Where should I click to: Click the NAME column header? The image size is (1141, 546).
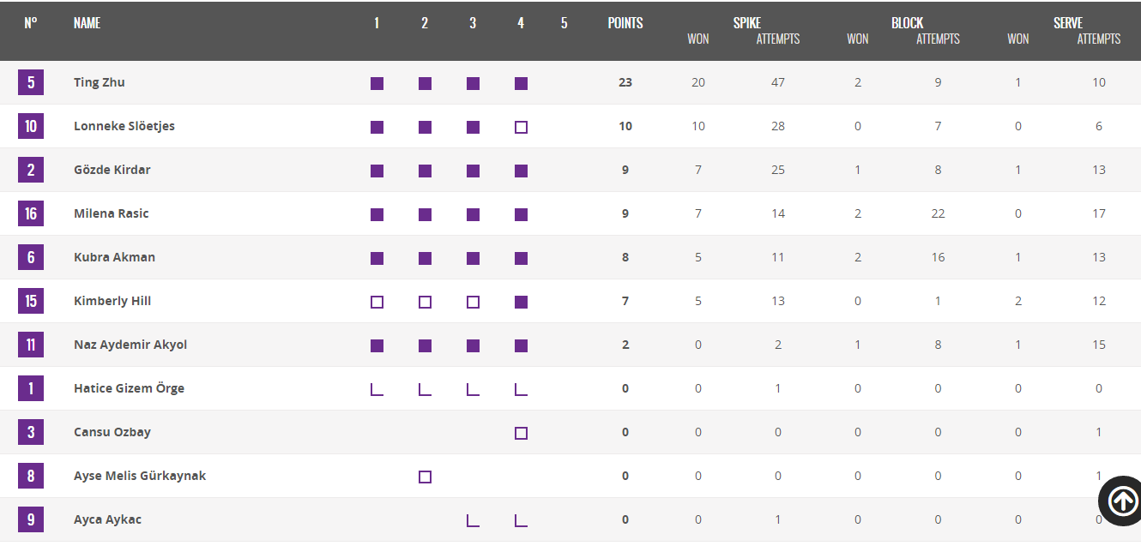click(87, 23)
